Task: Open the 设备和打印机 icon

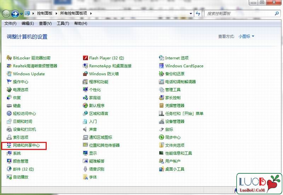Action: 9,129
